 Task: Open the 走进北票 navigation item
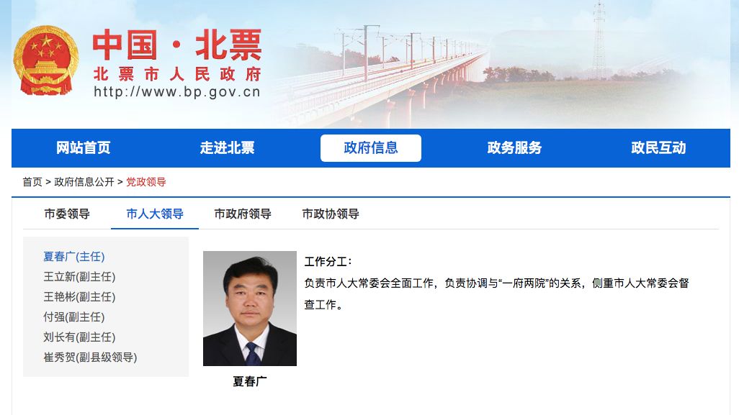(227, 147)
